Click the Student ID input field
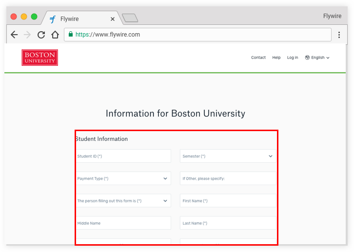 [123, 156]
